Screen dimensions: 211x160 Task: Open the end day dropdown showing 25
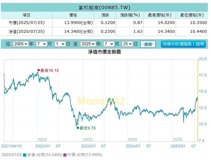(127, 44)
